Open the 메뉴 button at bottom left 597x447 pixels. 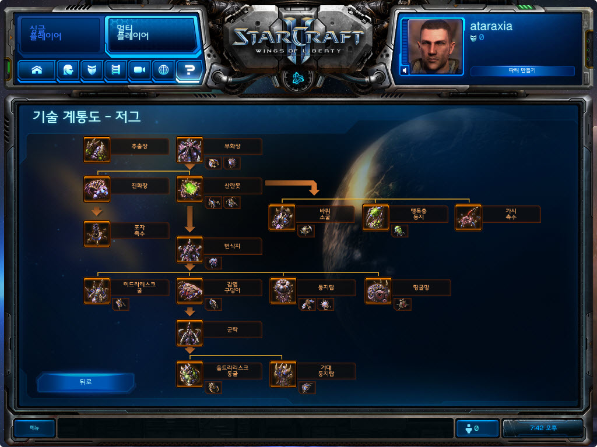[x=34, y=428]
